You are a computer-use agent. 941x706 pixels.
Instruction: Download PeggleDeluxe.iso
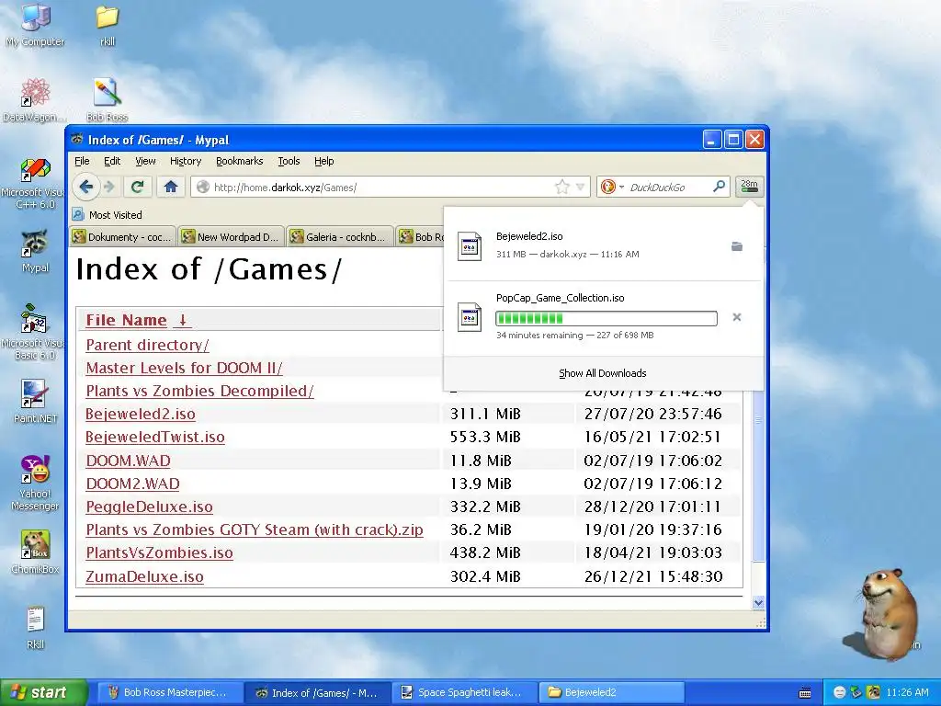[149, 507]
